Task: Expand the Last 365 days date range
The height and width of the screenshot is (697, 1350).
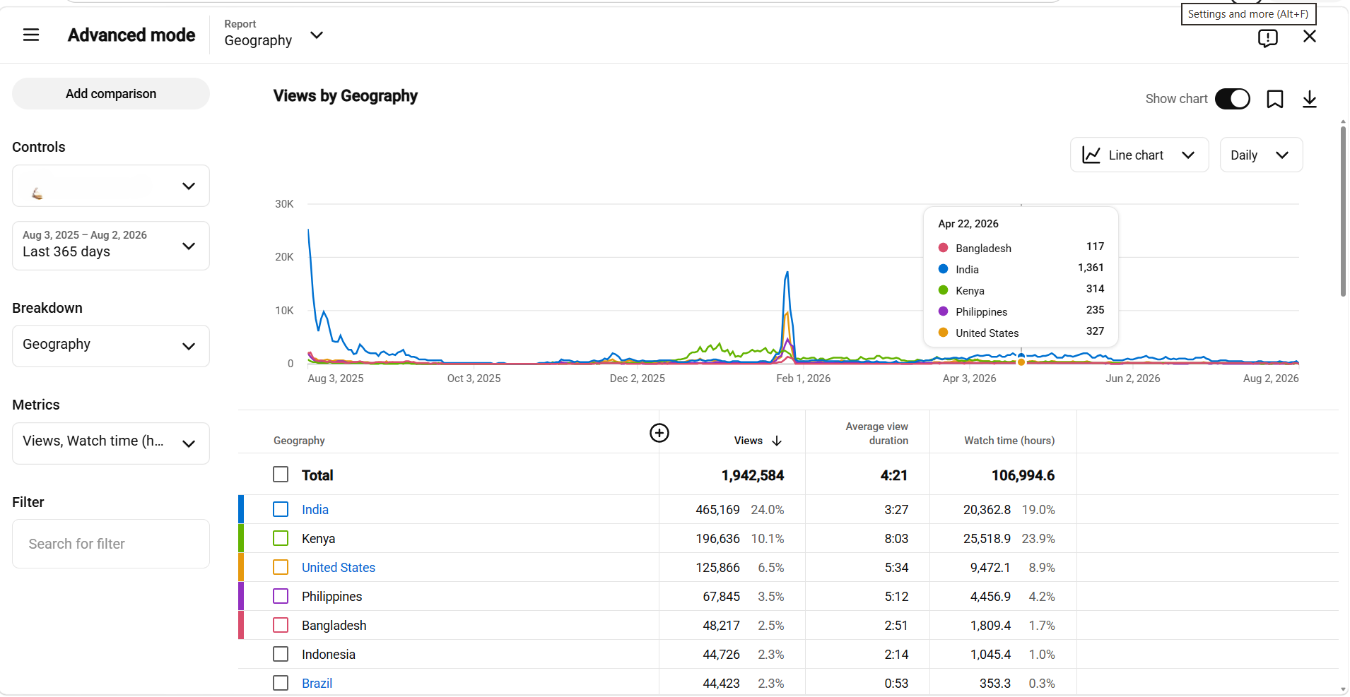Action: click(111, 246)
